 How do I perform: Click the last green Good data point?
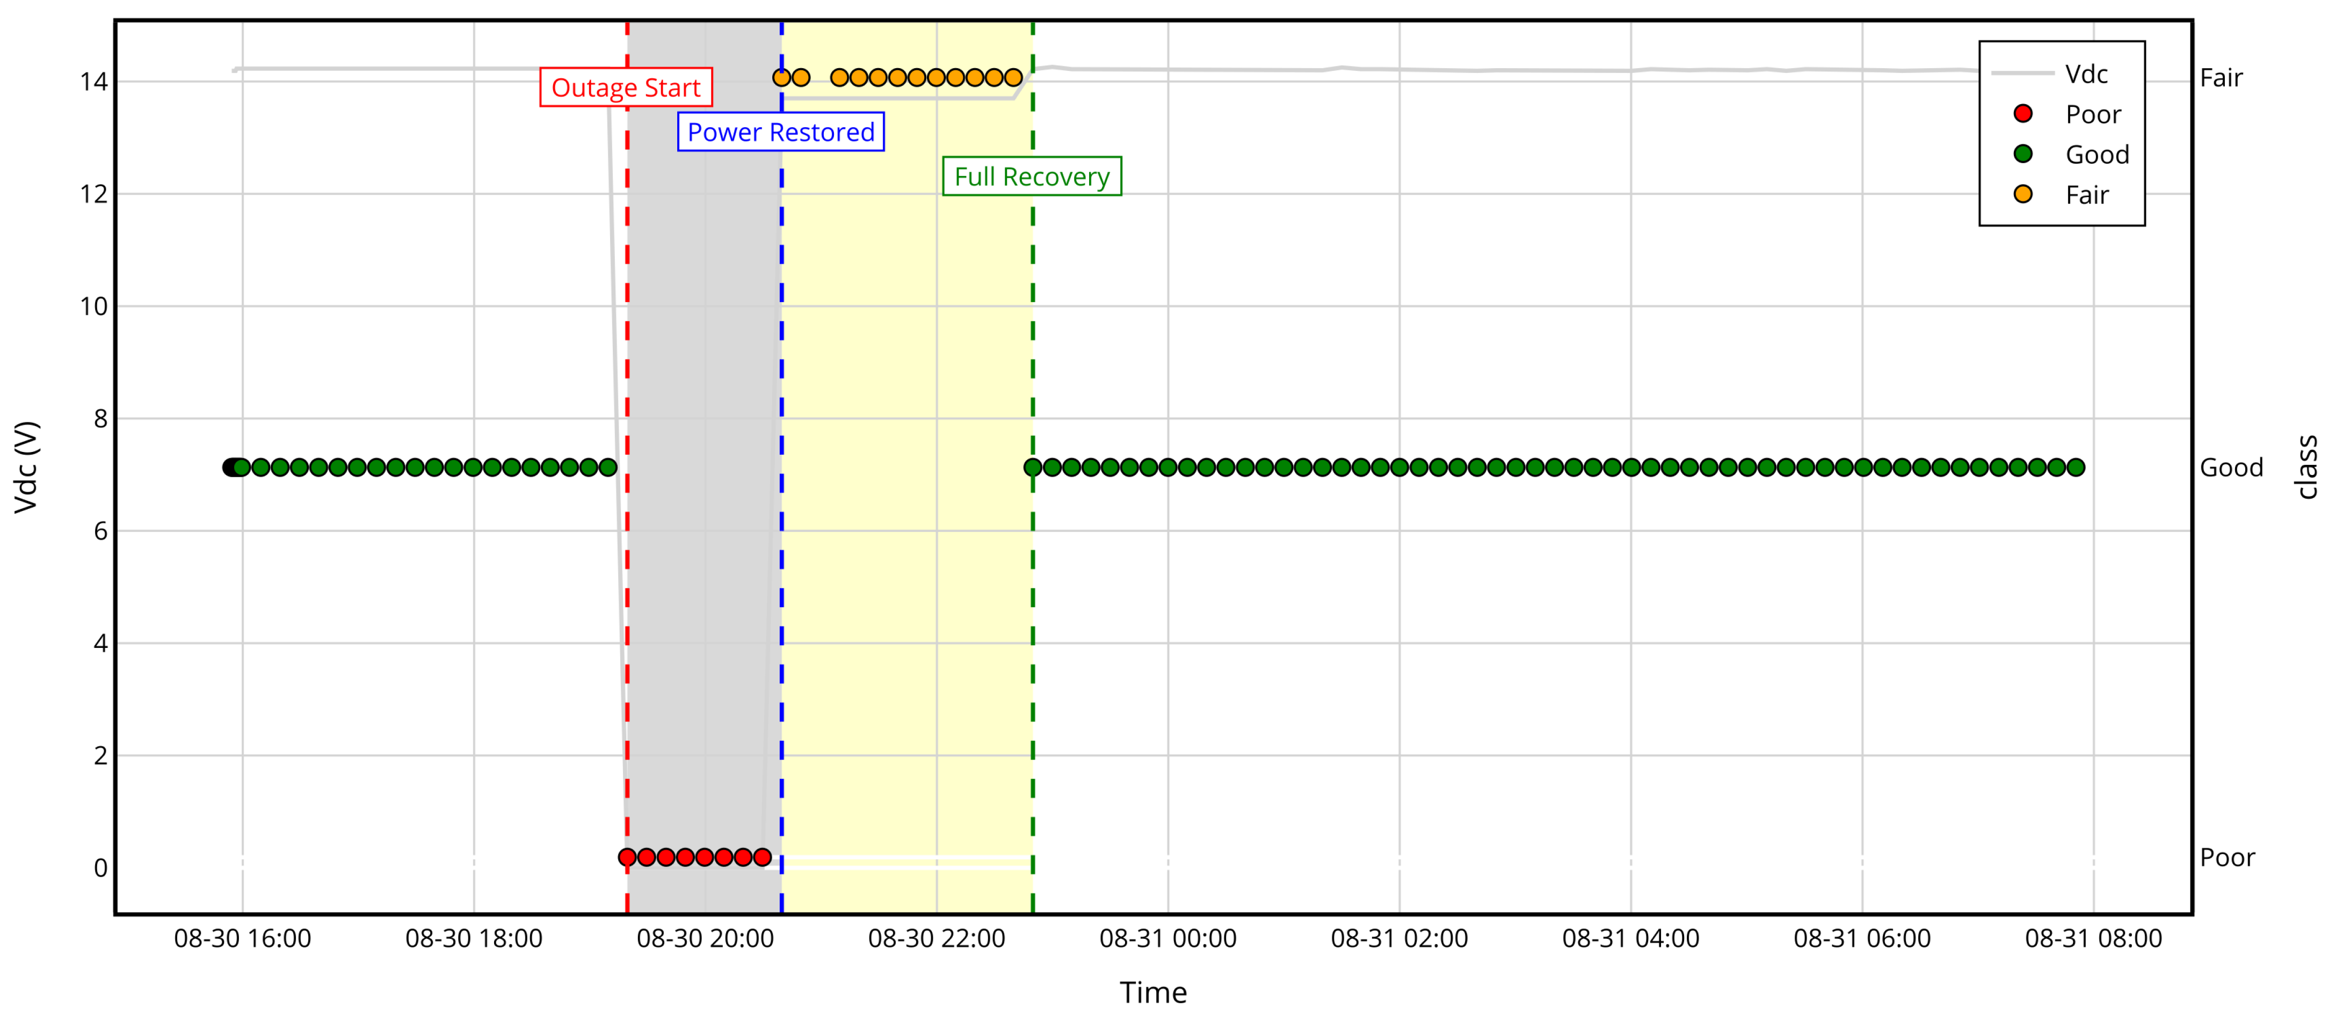(2076, 467)
